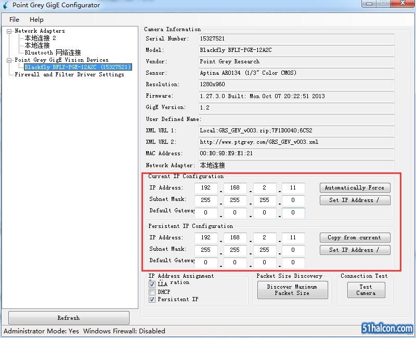
Task: Click Set IP Address button under Current IP
Action: pyautogui.click(x=355, y=200)
